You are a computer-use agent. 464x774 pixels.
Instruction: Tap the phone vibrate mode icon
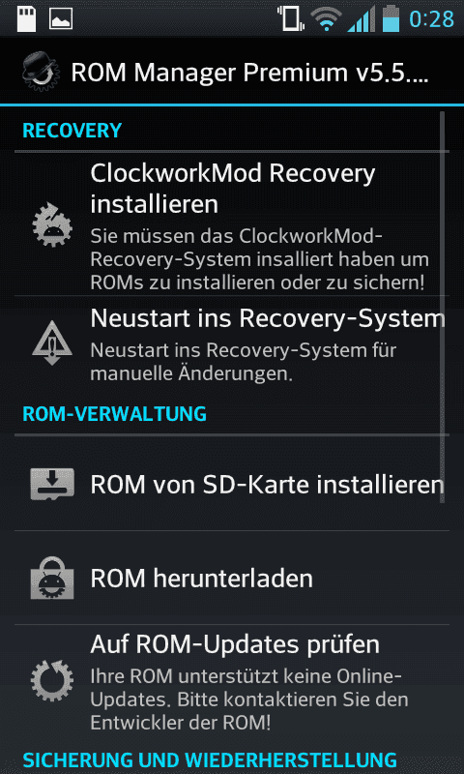(290, 18)
